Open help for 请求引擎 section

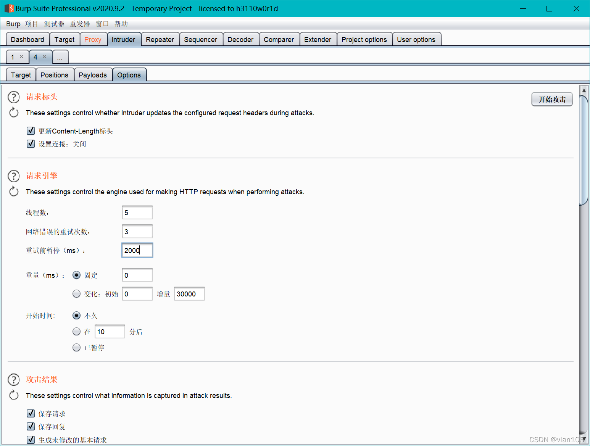tap(14, 176)
